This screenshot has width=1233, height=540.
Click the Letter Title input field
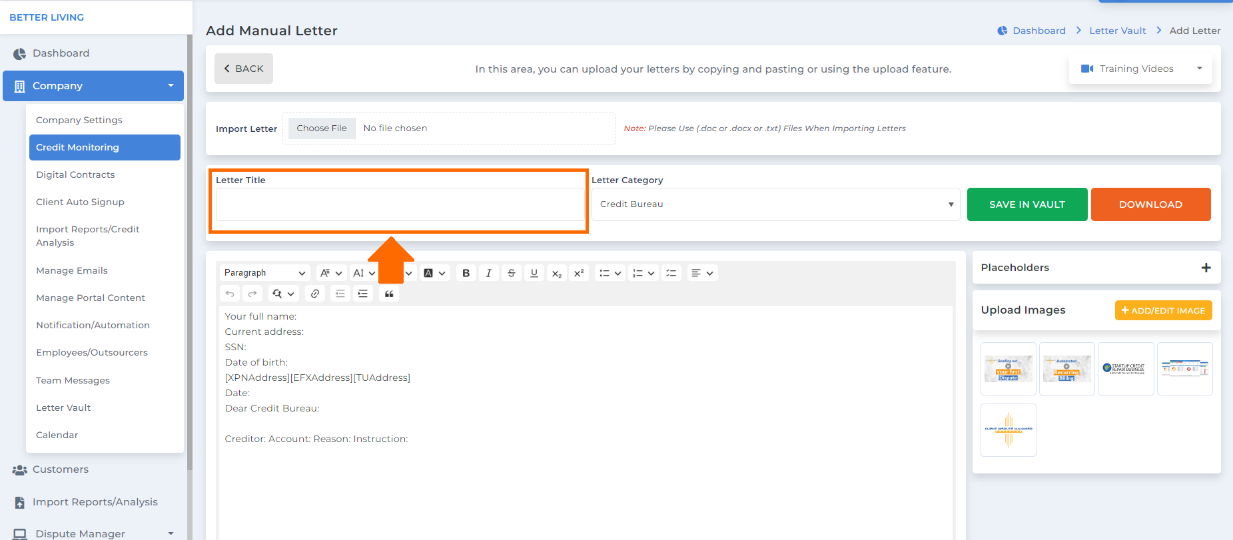click(x=400, y=204)
